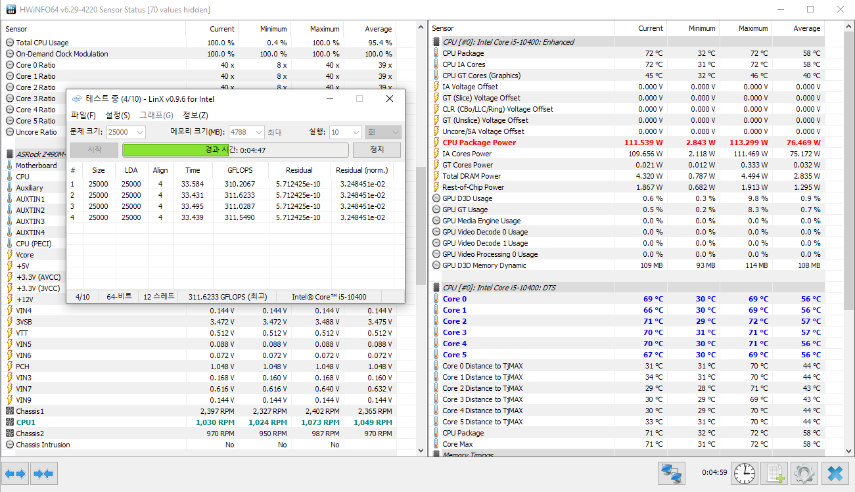Click the 시작 start button in LinX
The height and width of the screenshot is (492, 855).
(95, 150)
